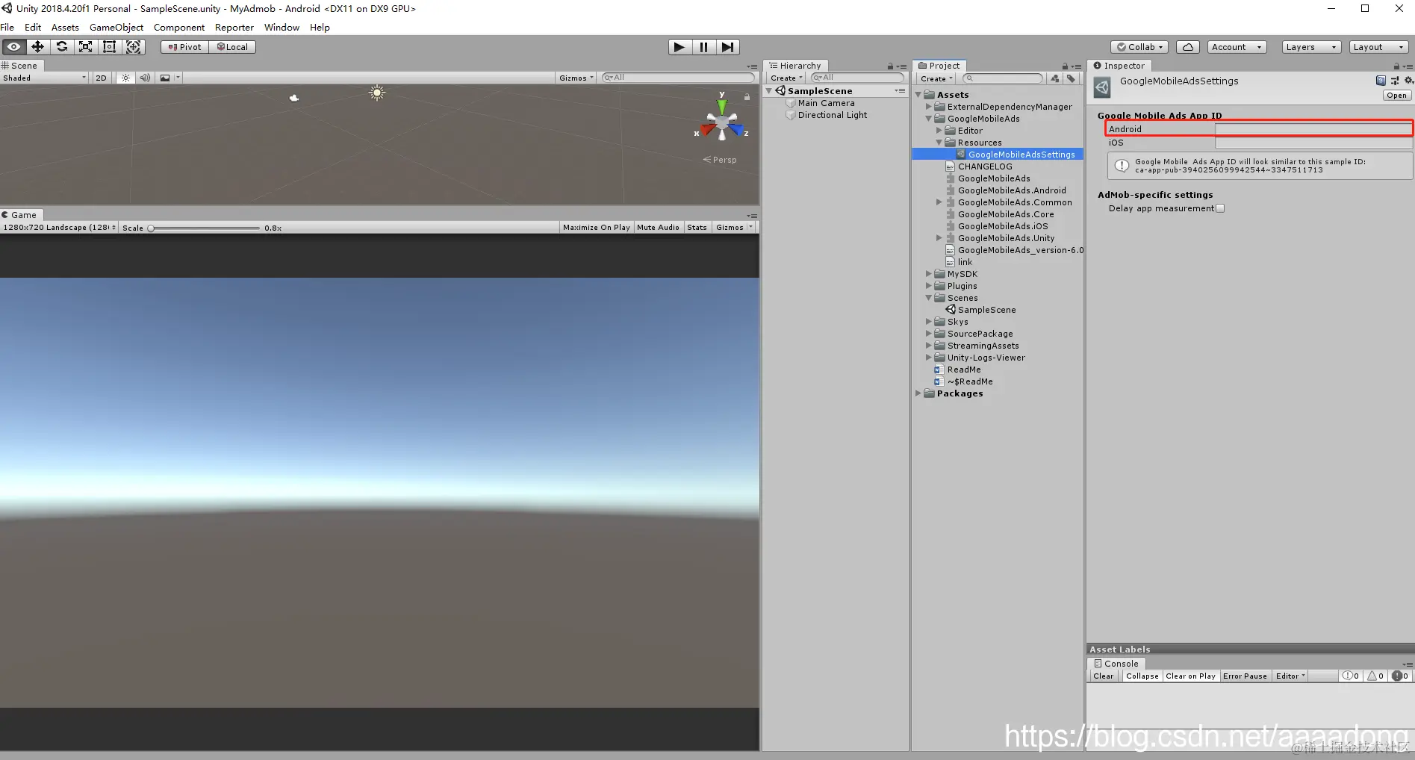Screen dimensions: 1415x760
Task: Toggle Stats overlay in Game view
Action: (697, 228)
